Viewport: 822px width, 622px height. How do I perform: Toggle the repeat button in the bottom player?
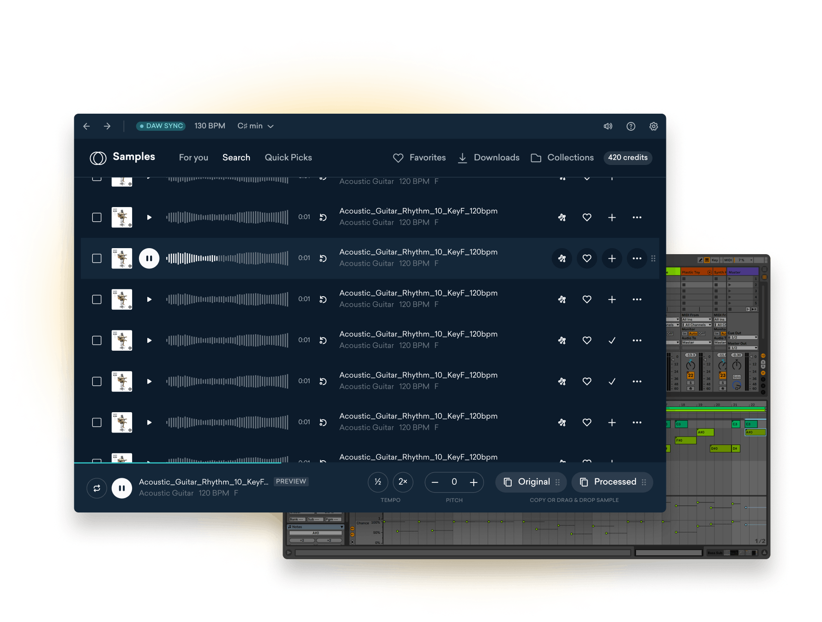97,488
